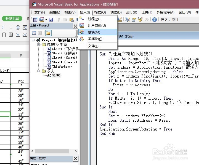Select the 开发工具 ribbon tab in WPS

[x=12, y=19]
